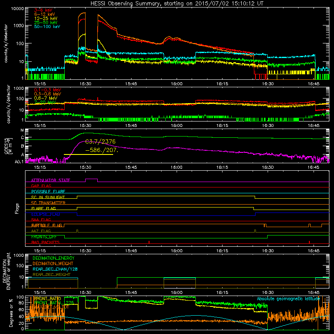
Task: Click the SAA_FLAG label
Action: [x=41, y=220]
